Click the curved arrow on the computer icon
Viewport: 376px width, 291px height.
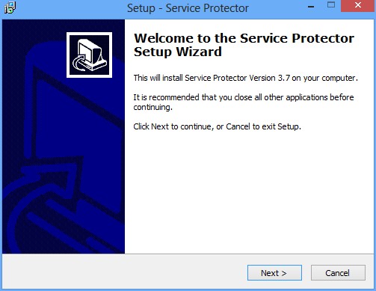pyautogui.click(x=80, y=64)
